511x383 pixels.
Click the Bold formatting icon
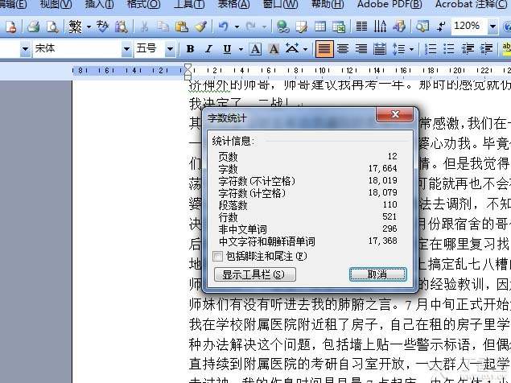[x=190, y=49]
